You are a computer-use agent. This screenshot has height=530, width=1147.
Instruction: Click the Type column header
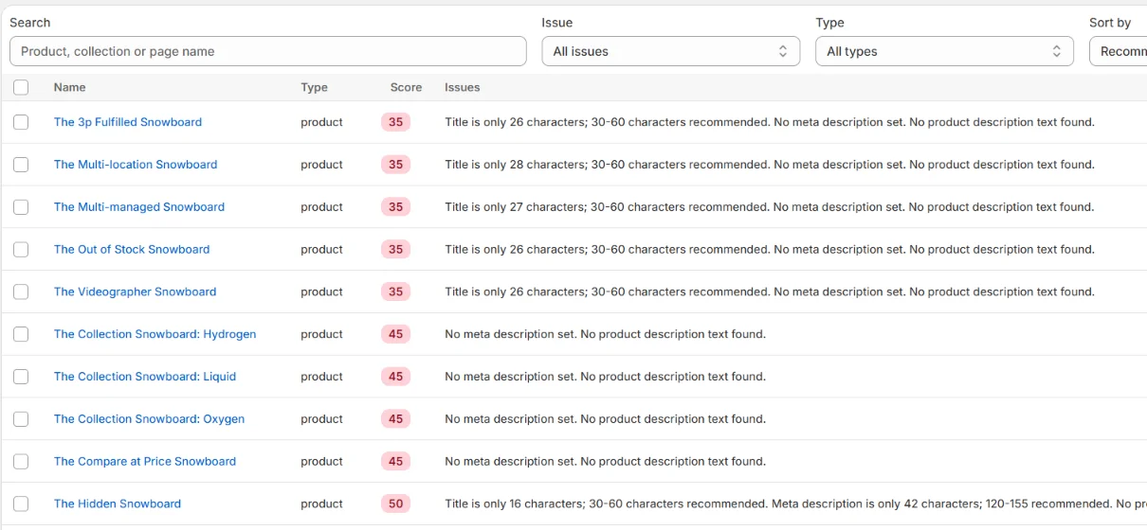click(315, 87)
